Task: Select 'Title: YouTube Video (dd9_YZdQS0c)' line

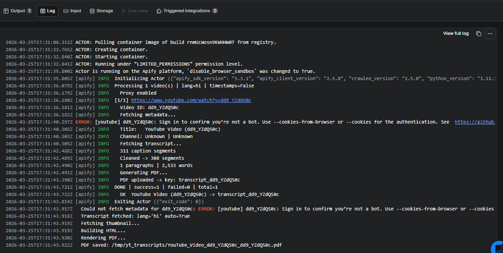Action: pos(113,129)
